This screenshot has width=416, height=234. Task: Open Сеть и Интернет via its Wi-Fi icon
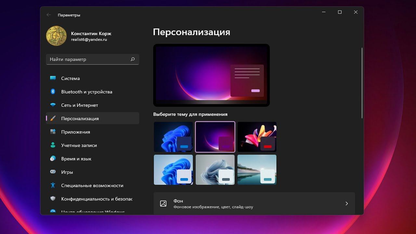pyautogui.click(x=53, y=105)
